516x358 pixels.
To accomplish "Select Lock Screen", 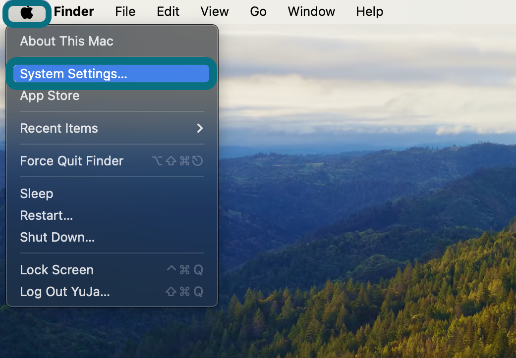I will pyautogui.click(x=111, y=270).
